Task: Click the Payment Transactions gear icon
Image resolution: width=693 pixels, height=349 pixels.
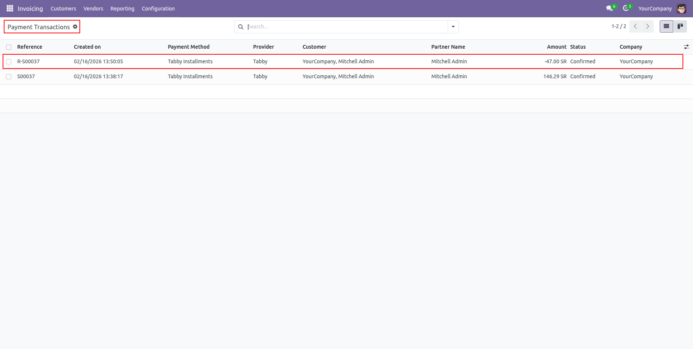Action: (75, 27)
